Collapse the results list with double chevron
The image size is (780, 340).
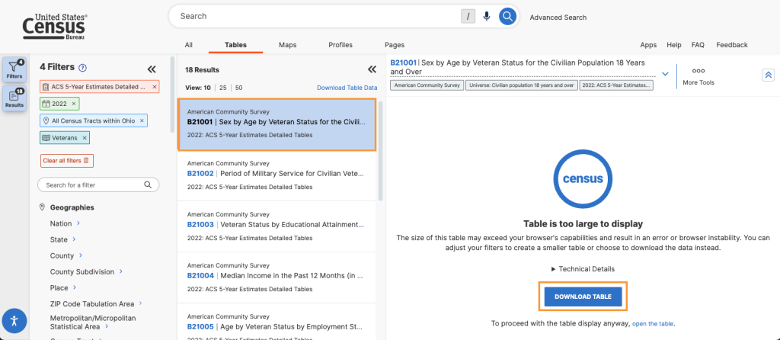[372, 68]
